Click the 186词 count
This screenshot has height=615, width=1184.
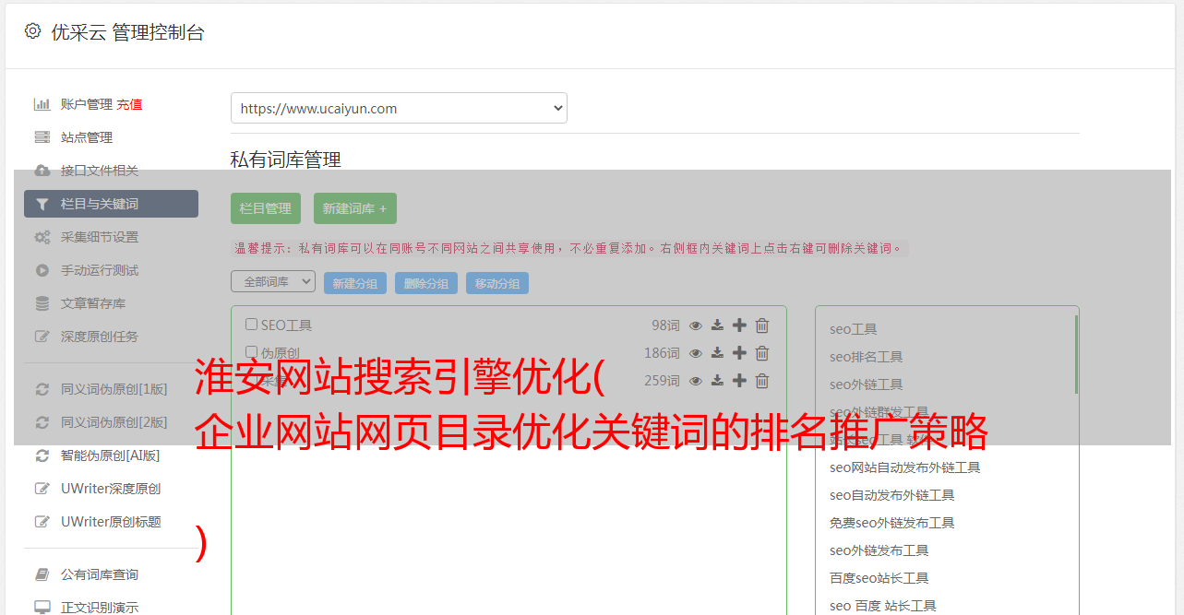pyautogui.click(x=662, y=353)
